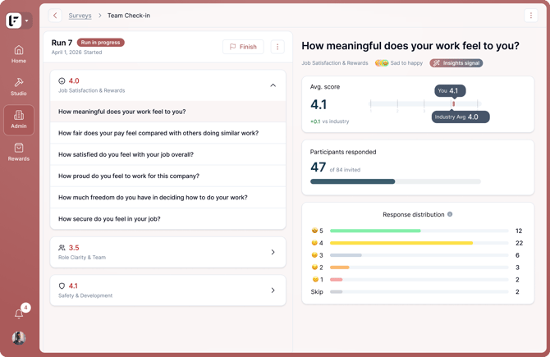Viewport: 550px width, 357px height.
Task: Open the user profile avatar
Action: [x=19, y=337]
